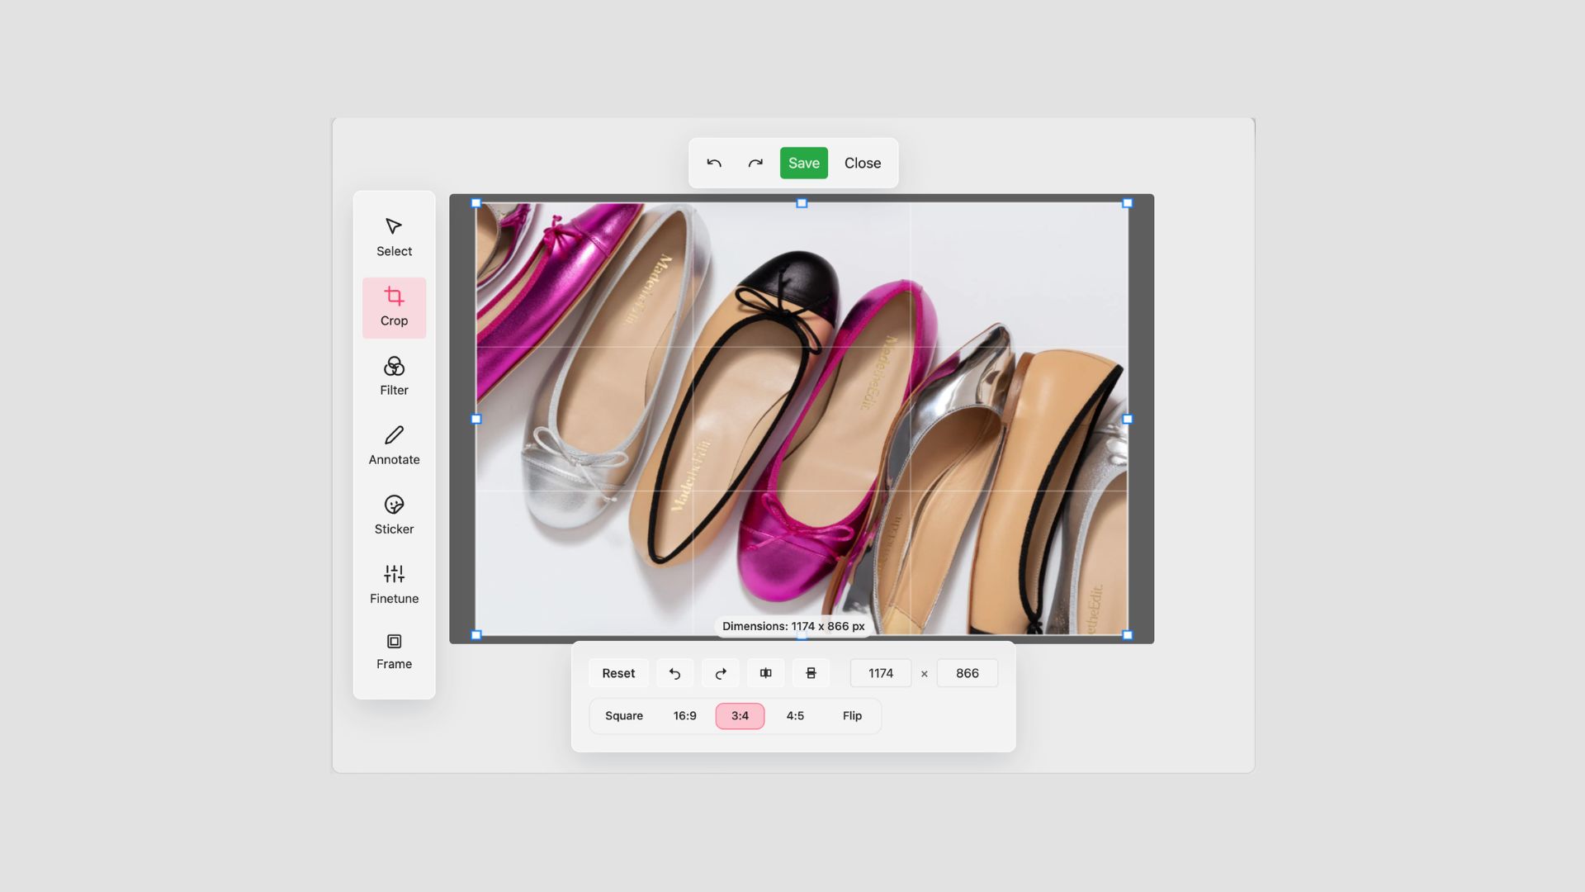
Task: Click the Select arrow tool
Action: pos(394,238)
